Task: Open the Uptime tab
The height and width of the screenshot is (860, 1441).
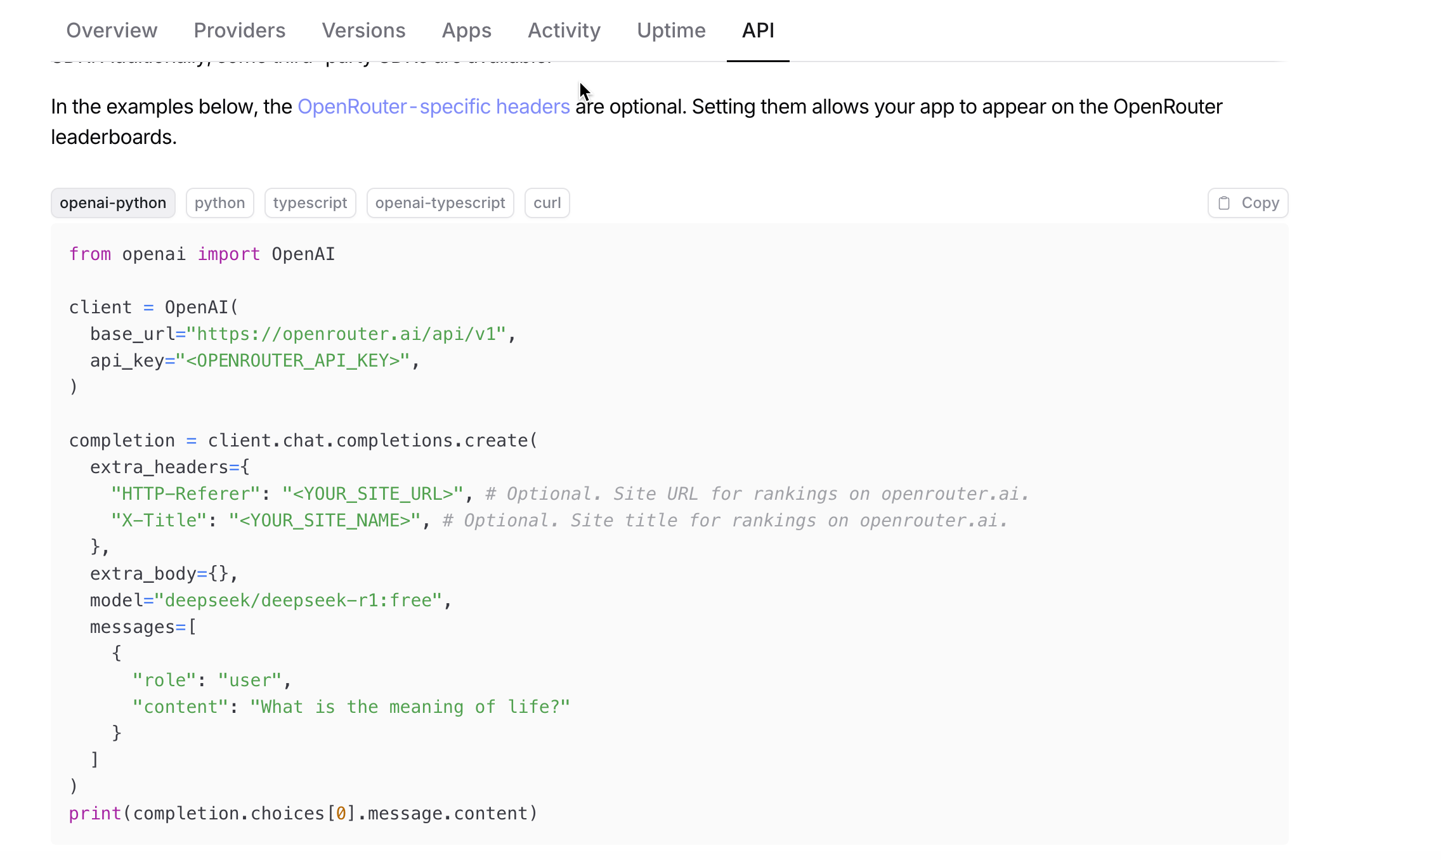Action: (671, 30)
